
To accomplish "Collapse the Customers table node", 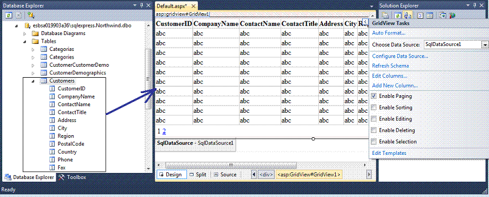I will (x=33, y=81).
